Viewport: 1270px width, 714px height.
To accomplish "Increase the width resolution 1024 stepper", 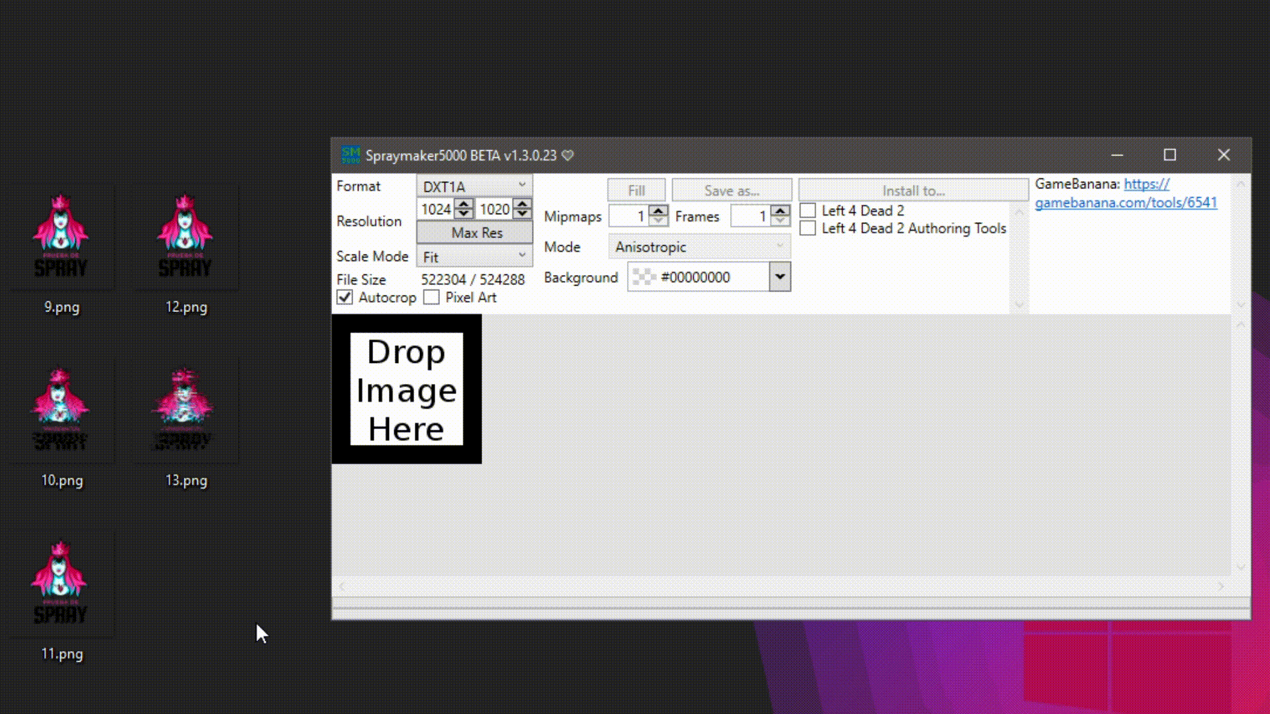I will tap(464, 204).
